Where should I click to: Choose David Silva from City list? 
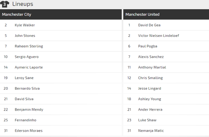[24, 99]
